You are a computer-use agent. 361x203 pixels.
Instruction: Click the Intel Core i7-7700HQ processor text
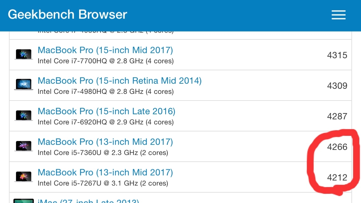pyautogui.click(x=105, y=61)
